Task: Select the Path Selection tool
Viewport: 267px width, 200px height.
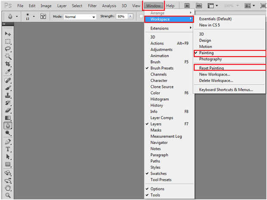Action: (8, 157)
